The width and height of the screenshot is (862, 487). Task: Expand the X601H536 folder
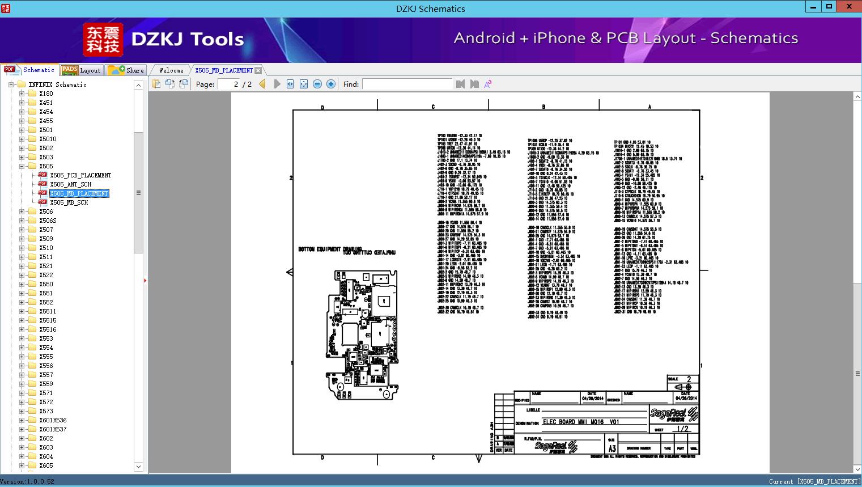22,420
